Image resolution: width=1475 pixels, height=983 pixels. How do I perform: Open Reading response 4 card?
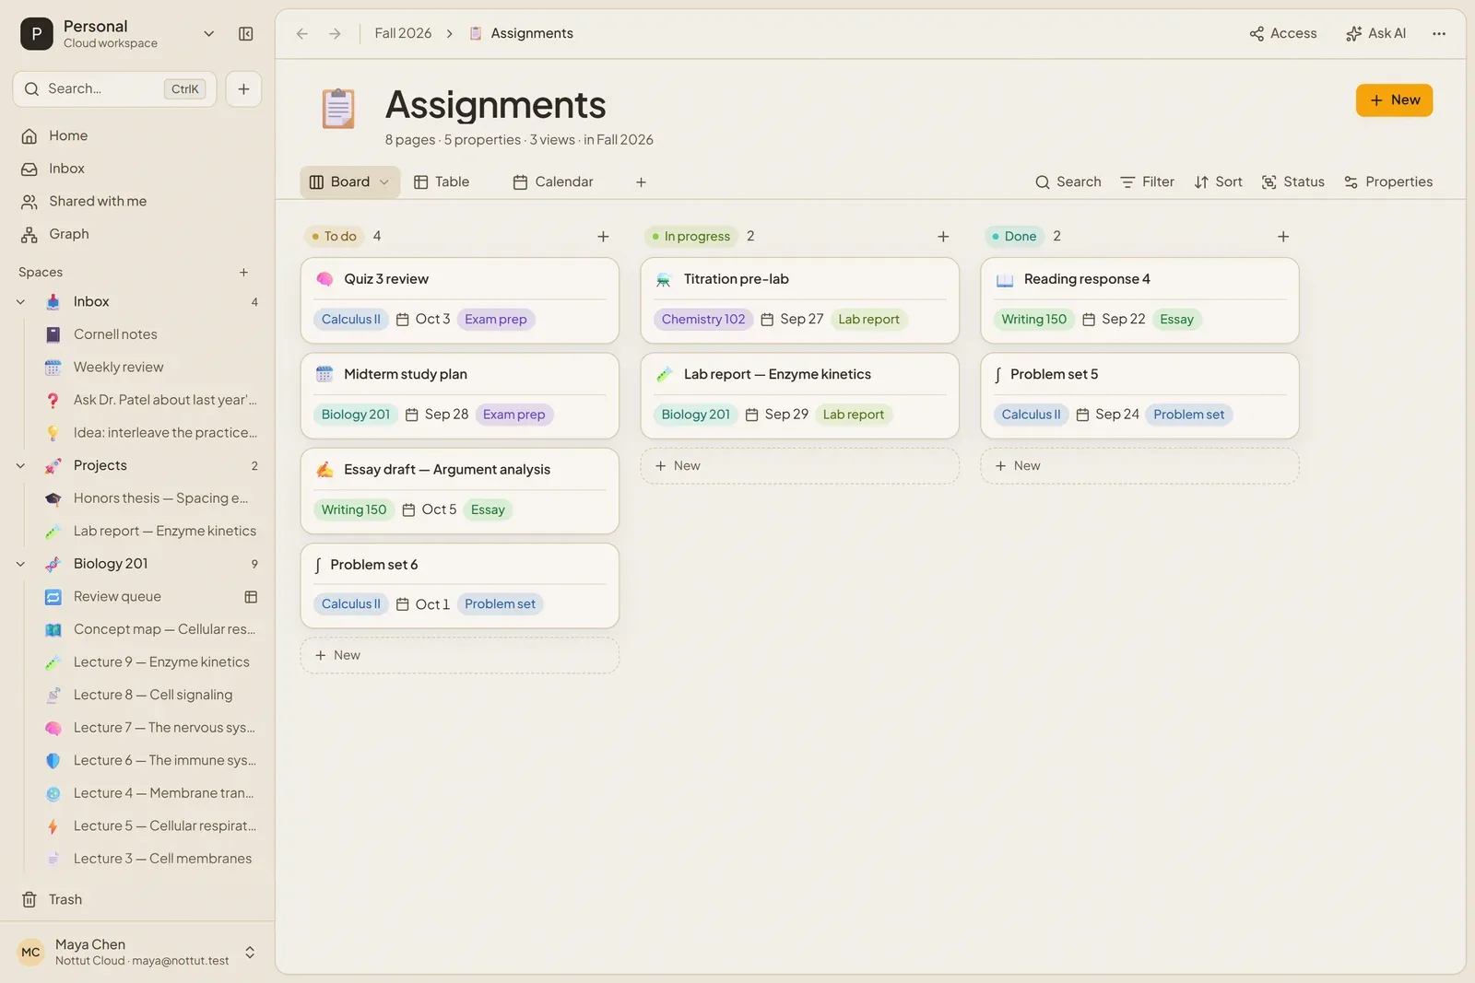[x=1140, y=301]
